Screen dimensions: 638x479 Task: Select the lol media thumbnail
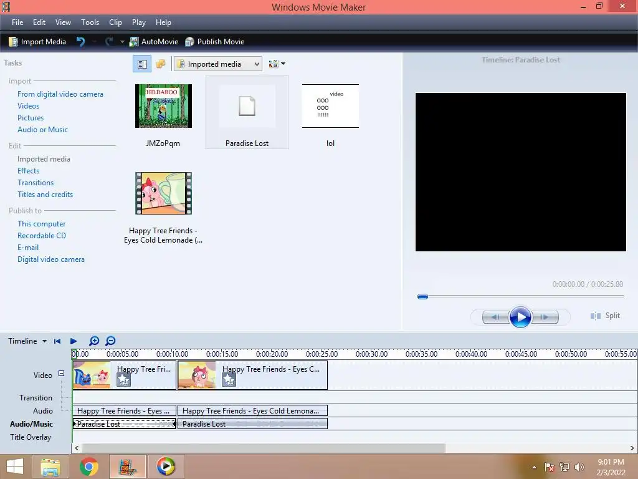click(x=330, y=106)
